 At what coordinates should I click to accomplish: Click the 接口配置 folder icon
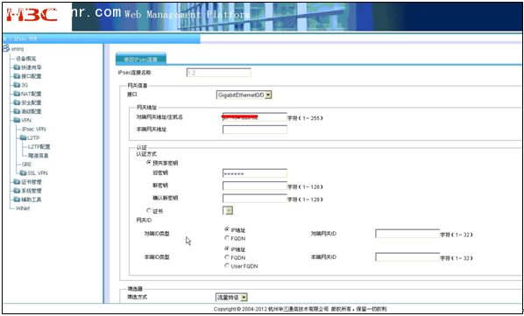(17, 76)
